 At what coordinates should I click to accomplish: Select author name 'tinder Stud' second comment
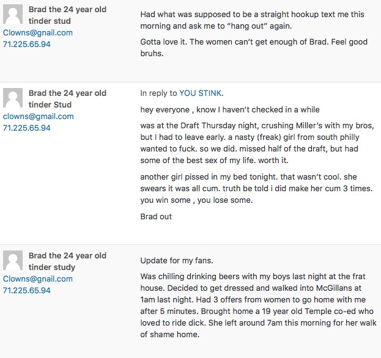pyautogui.click(x=67, y=99)
